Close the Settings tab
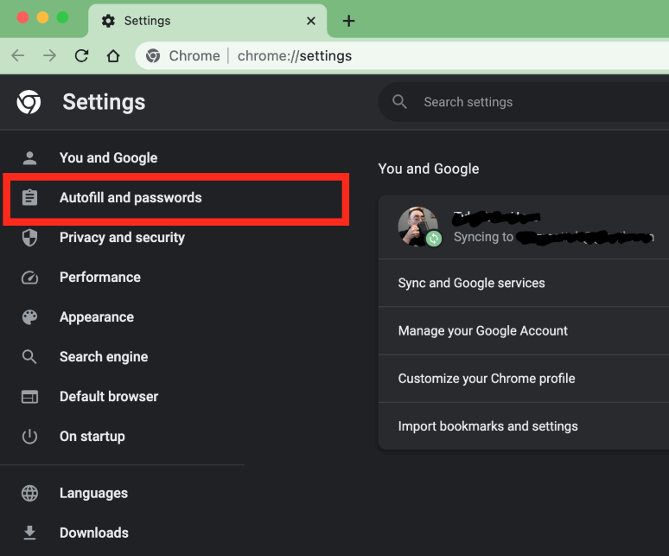The width and height of the screenshot is (669, 556). tap(311, 21)
